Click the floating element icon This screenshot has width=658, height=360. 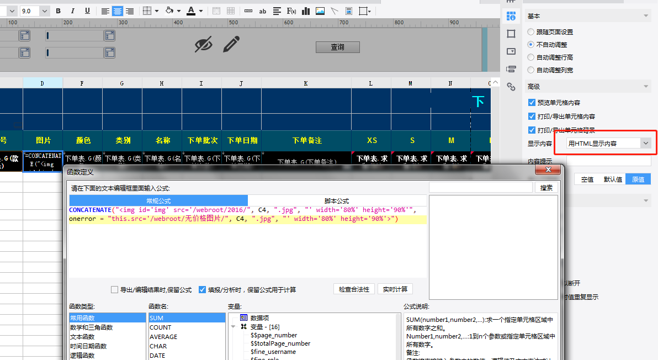click(x=363, y=11)
